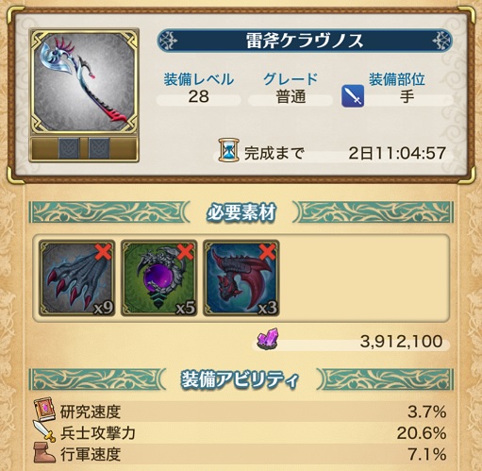Tap the sword soldier attack icon
482x471 pixels.
(x=44, y=430)
